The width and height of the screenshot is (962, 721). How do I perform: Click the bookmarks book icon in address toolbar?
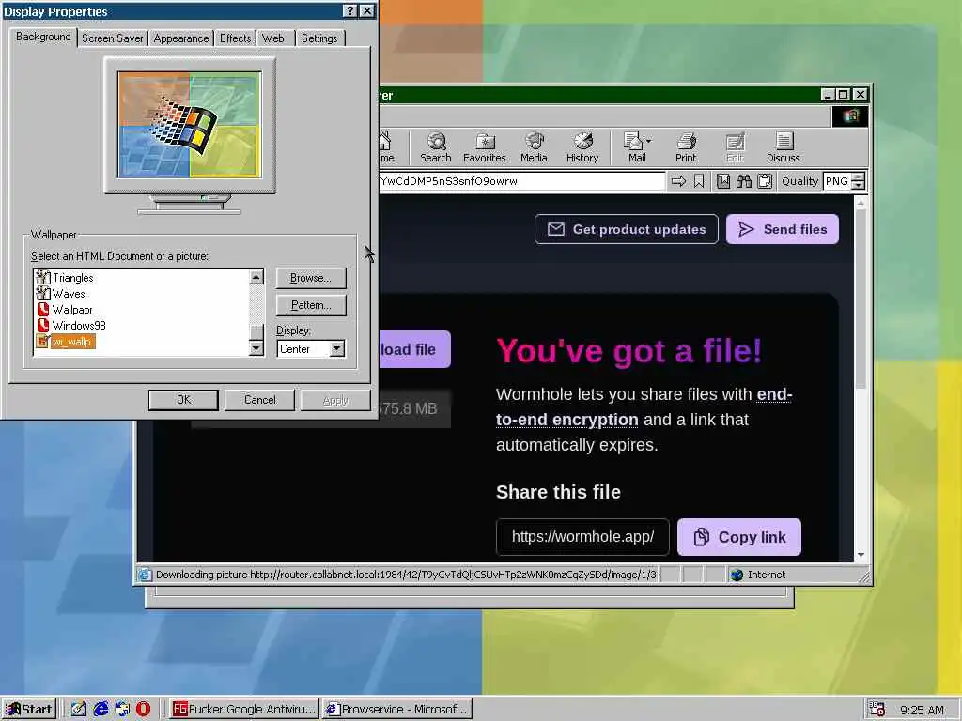click(x=723, y=181)
